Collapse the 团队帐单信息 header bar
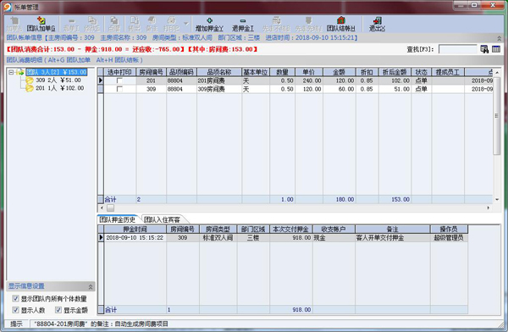Image resolution: width=508 pixels, height=332 pixels. click(x=499, y=38)
